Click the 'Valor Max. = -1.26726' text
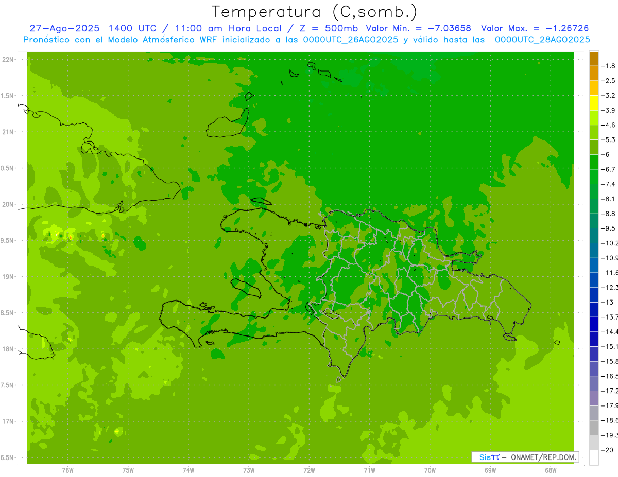This screenshot has width=618, height=477. 535,28
